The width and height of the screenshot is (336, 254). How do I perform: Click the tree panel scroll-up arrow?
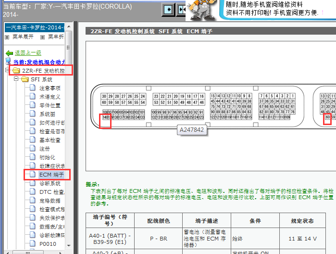tap(69, 26)
